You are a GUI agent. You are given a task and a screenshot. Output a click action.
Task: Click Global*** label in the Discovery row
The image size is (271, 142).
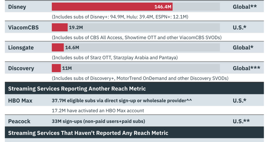pos(246,68)
